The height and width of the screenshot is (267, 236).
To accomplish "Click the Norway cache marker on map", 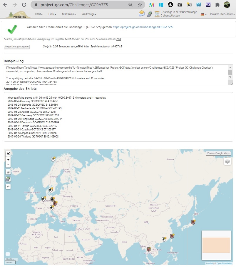I will tap(53, 159).
